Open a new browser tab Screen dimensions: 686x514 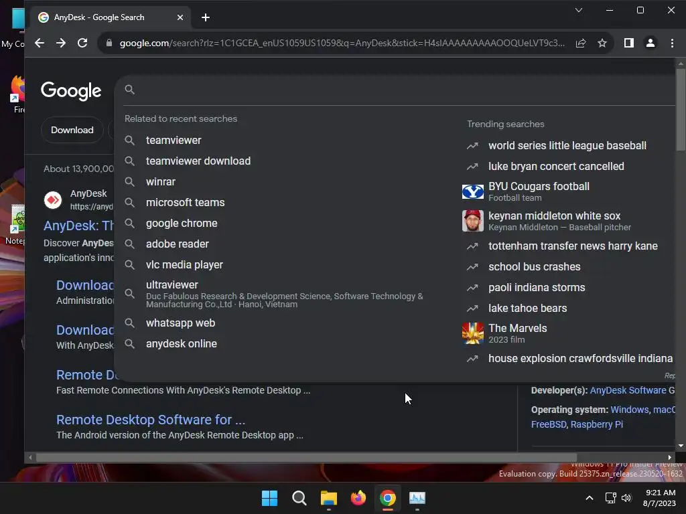pos(206,17)
